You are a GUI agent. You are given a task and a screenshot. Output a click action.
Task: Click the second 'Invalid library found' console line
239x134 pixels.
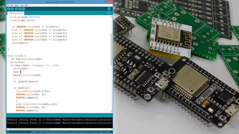point(60,123)
